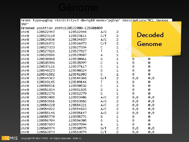Select the copyright 2014 TEMIS footer text
The width and height of the screenshot is (189, 142).
click(51, 138)
